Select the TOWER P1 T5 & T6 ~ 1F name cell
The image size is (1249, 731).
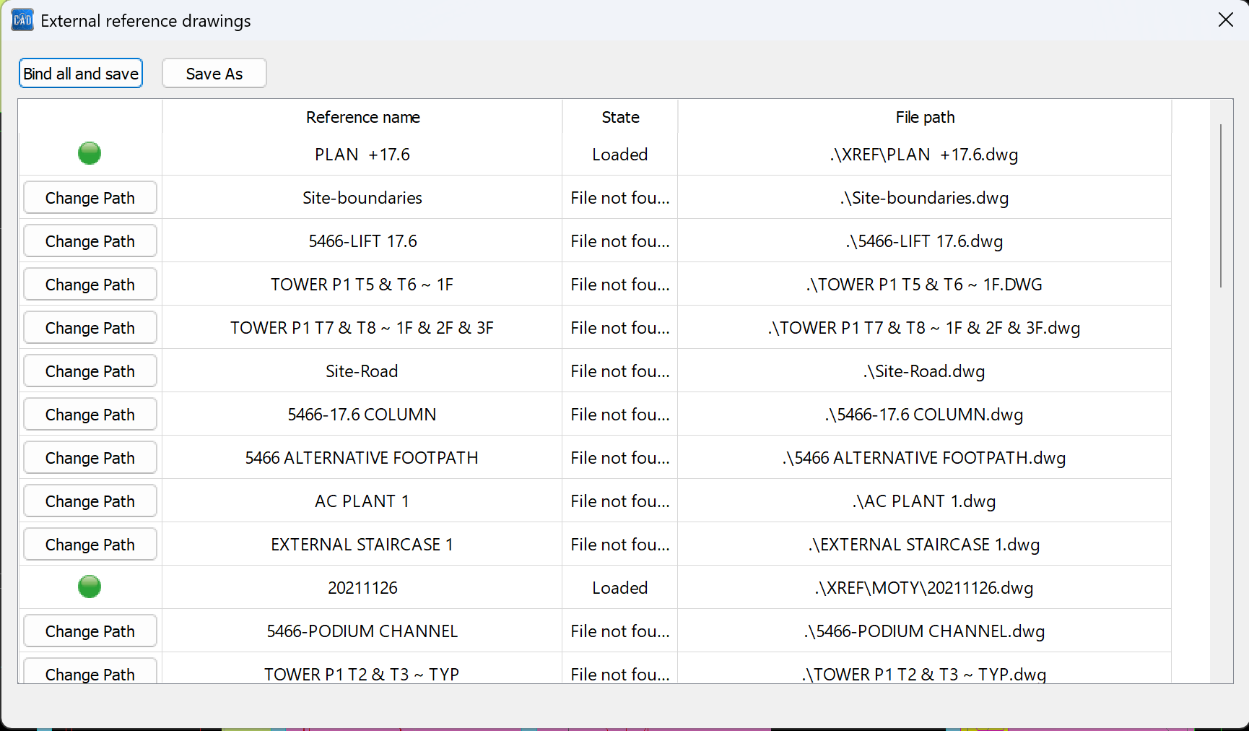pos(362,285)
